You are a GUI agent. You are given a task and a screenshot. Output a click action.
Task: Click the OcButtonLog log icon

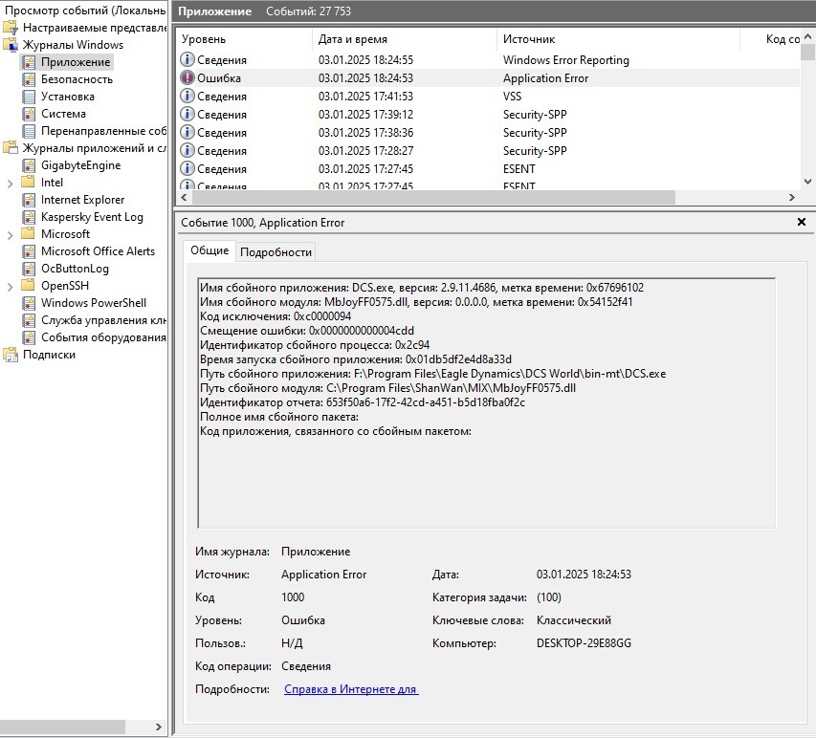coord(29,269)
